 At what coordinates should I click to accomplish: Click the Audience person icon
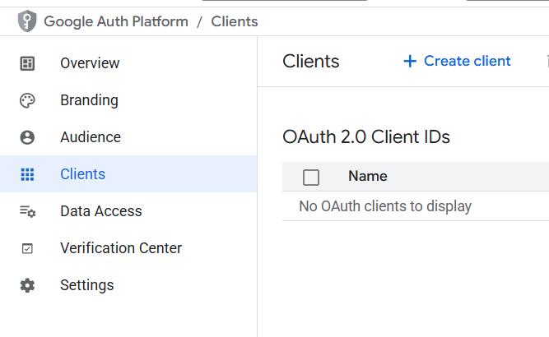(x=27, y=137)
